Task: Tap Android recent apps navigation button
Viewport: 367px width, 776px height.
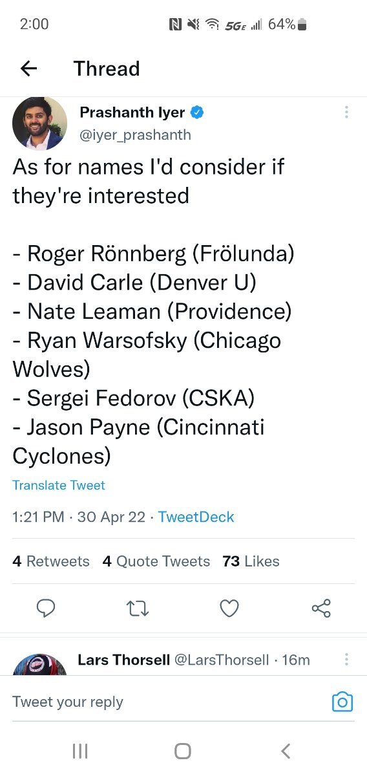Action: (80, 751)
